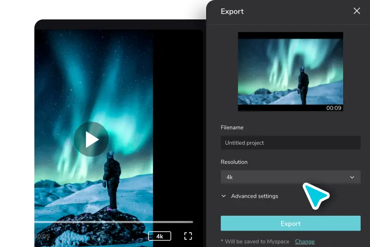
Task: Click the Resolution label
Action: (234, 162)
